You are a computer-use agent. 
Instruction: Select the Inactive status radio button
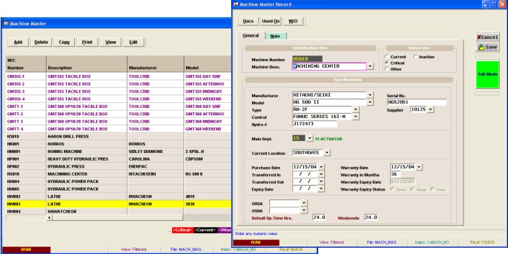[415, 57]
